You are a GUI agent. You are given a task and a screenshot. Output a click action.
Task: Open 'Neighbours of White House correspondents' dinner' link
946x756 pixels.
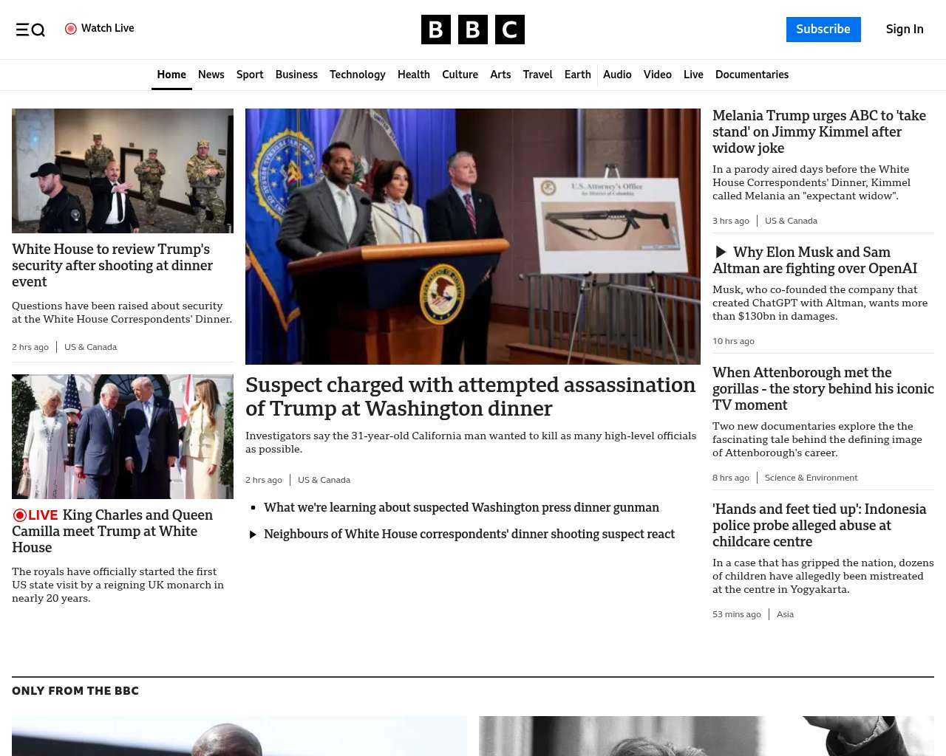[x=469, y=535]
